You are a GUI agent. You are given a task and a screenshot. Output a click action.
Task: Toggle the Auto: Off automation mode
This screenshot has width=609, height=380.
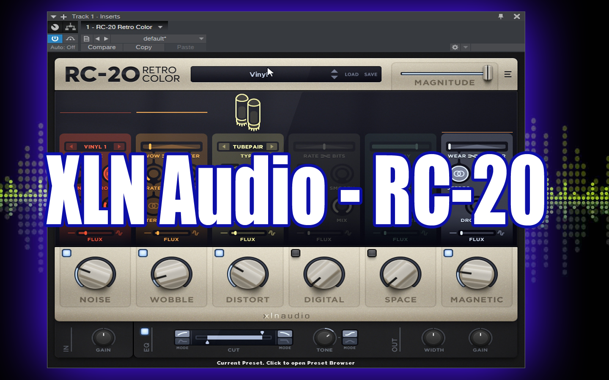[x=63, y=47]
